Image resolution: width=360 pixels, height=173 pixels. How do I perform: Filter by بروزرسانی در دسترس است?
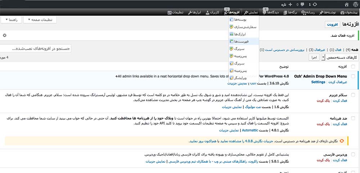click(284, 49)
